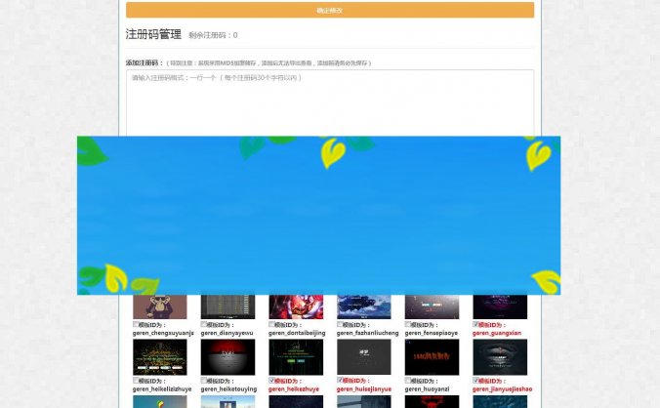Click the 注册码管理 section heading
Screen dimensions: 660x408
pyautogui.click(x=153, y=34)
